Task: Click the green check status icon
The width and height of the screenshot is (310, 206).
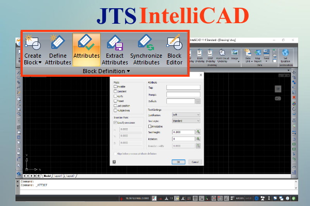Action: 293,198
